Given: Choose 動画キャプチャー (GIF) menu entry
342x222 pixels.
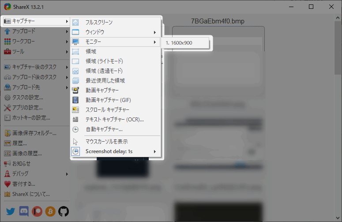Looking at the screenshot, I should pyautogui.click(x=116, y=100).
